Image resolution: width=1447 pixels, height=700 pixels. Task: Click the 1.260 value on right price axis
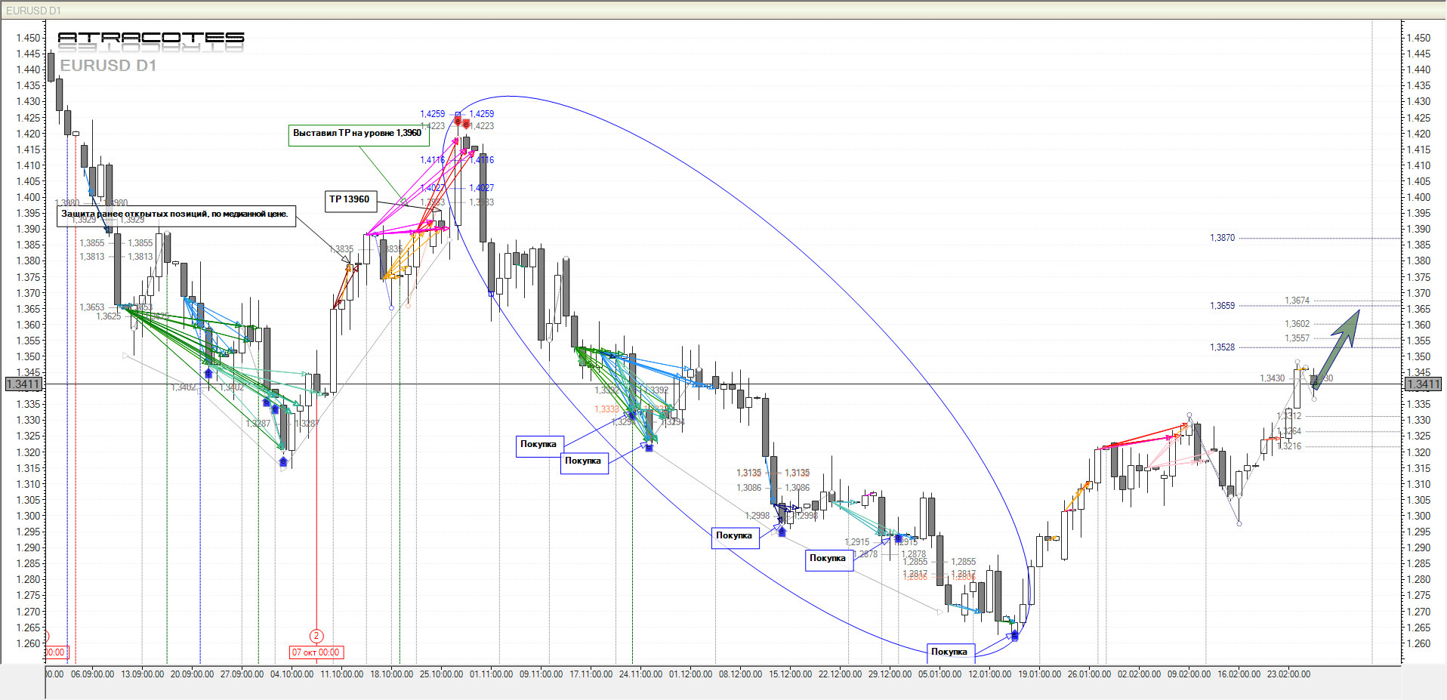click(1418, 643)
